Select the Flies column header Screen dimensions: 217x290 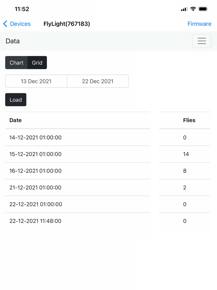[x=189, y=120]
